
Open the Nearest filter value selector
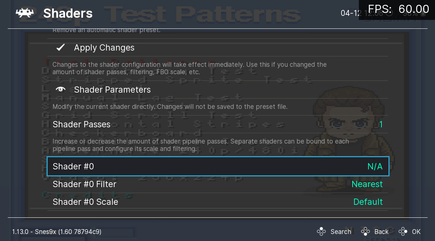tap(367, 184)
